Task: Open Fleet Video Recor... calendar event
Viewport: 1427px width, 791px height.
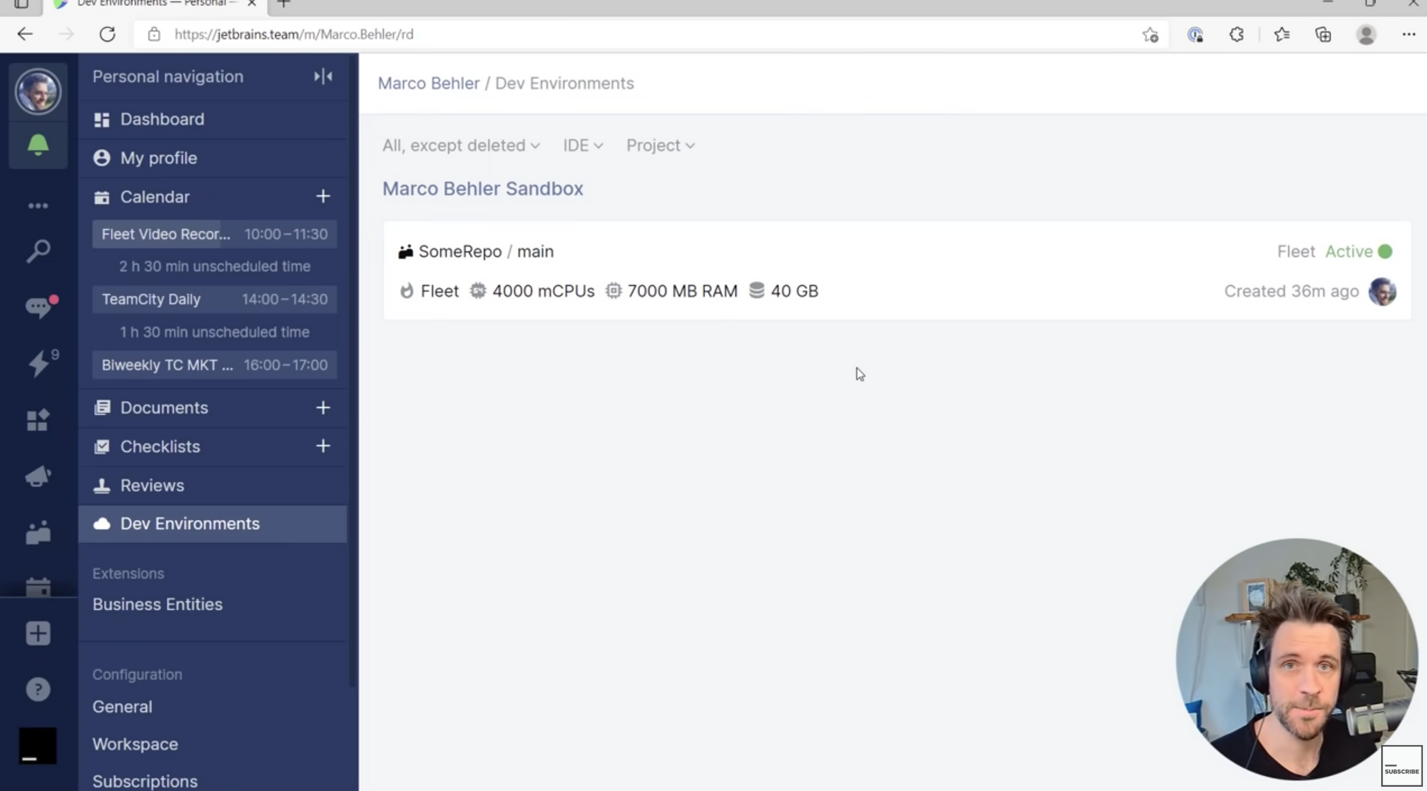Action: click(214, 234)
